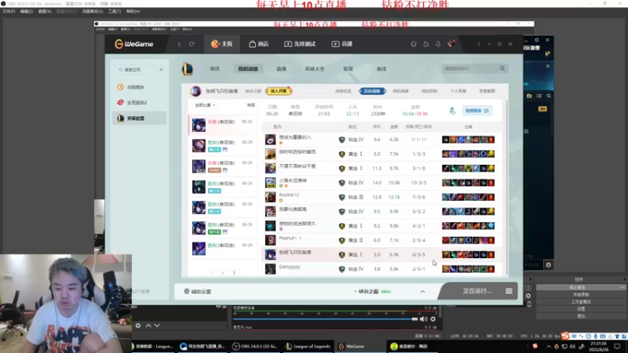The width and height of the screenshot is (628, 353).
Task: Go back with WeGame back arrow
Action: 180,44
